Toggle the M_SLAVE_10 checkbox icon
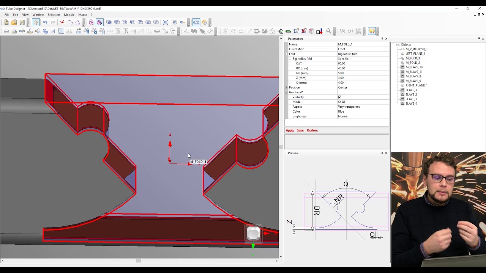 coord(402,67)
